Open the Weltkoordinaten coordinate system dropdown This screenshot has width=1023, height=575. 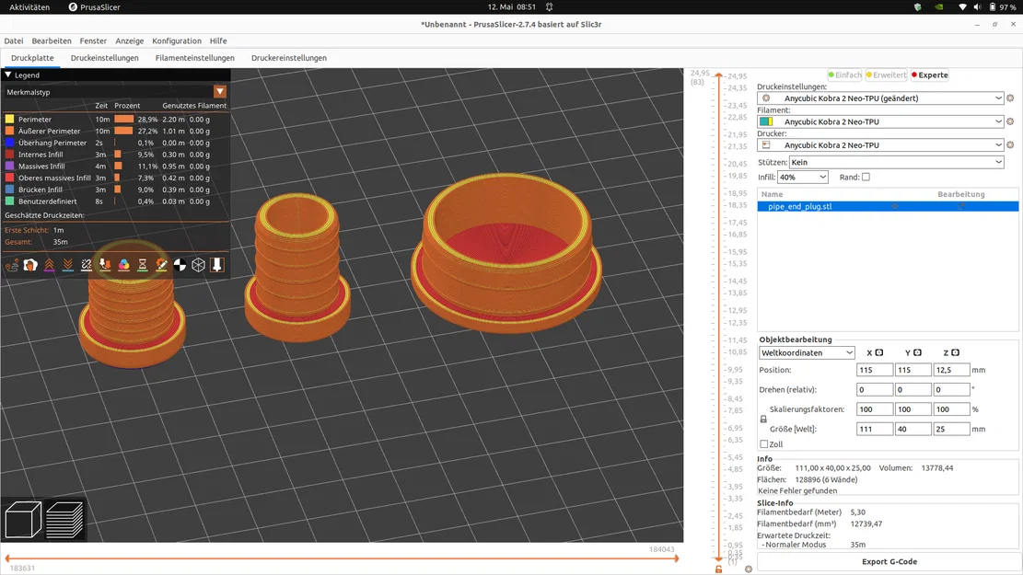[x=806, y=352]
